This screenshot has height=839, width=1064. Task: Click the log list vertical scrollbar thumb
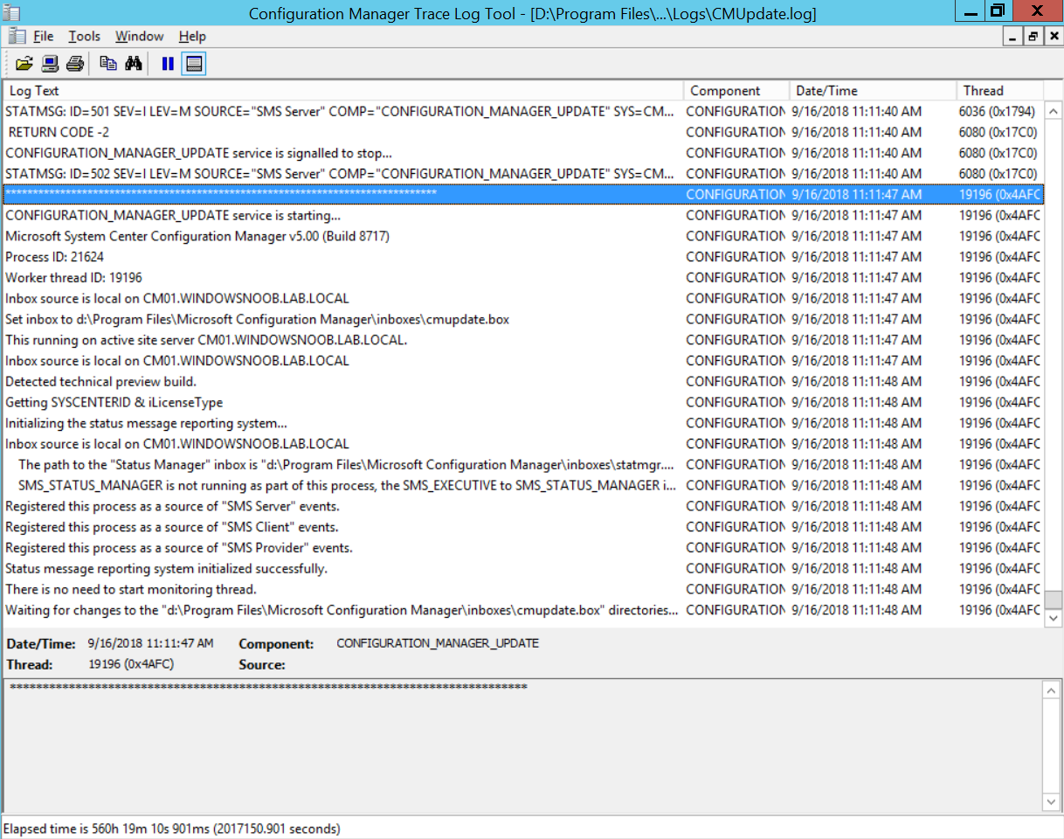click(1053, 600)
